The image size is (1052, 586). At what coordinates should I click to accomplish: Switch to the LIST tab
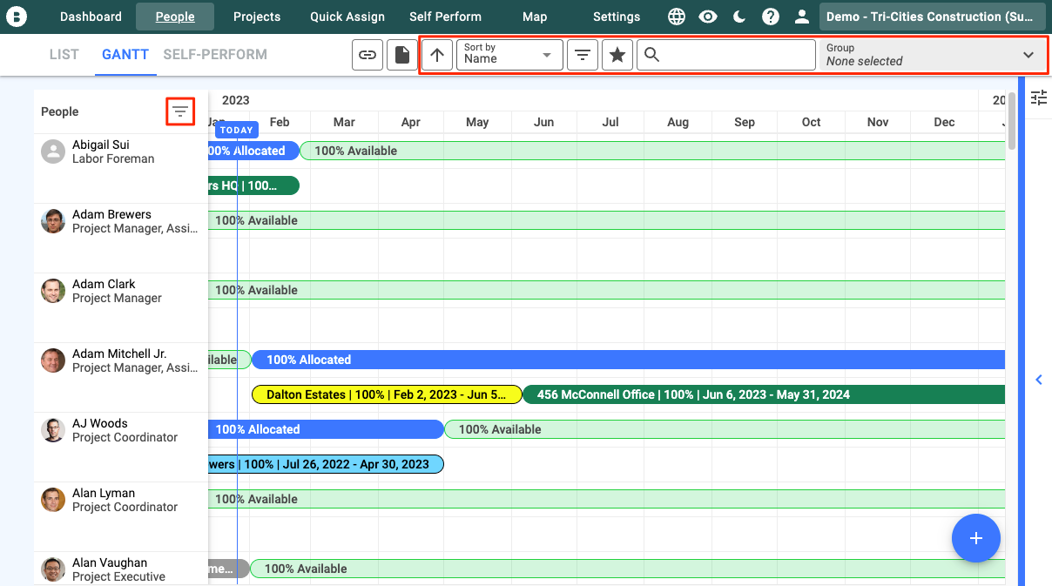point(64,54)
